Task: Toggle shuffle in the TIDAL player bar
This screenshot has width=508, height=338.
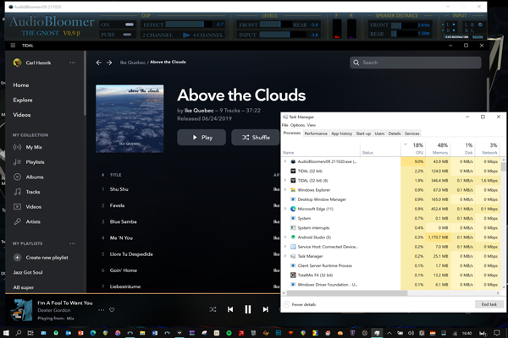Action: (213, 309)
